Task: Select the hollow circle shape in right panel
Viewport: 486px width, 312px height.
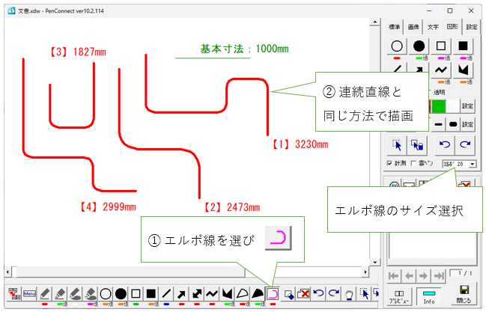Action: tap(398, 46)
